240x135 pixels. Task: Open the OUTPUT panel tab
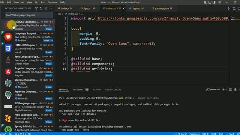pos(97,90)
